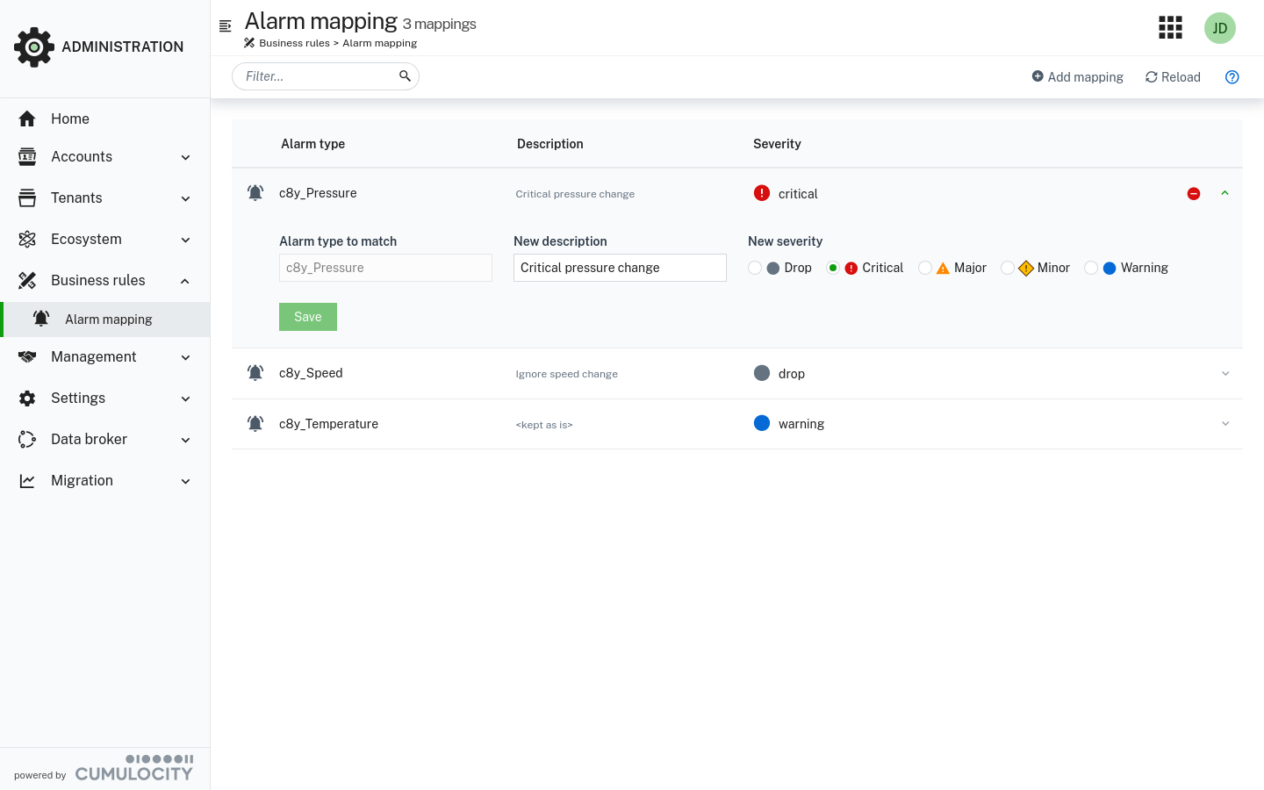
Task: Choose Major as the new severity
Action: [x=925, y=268]
